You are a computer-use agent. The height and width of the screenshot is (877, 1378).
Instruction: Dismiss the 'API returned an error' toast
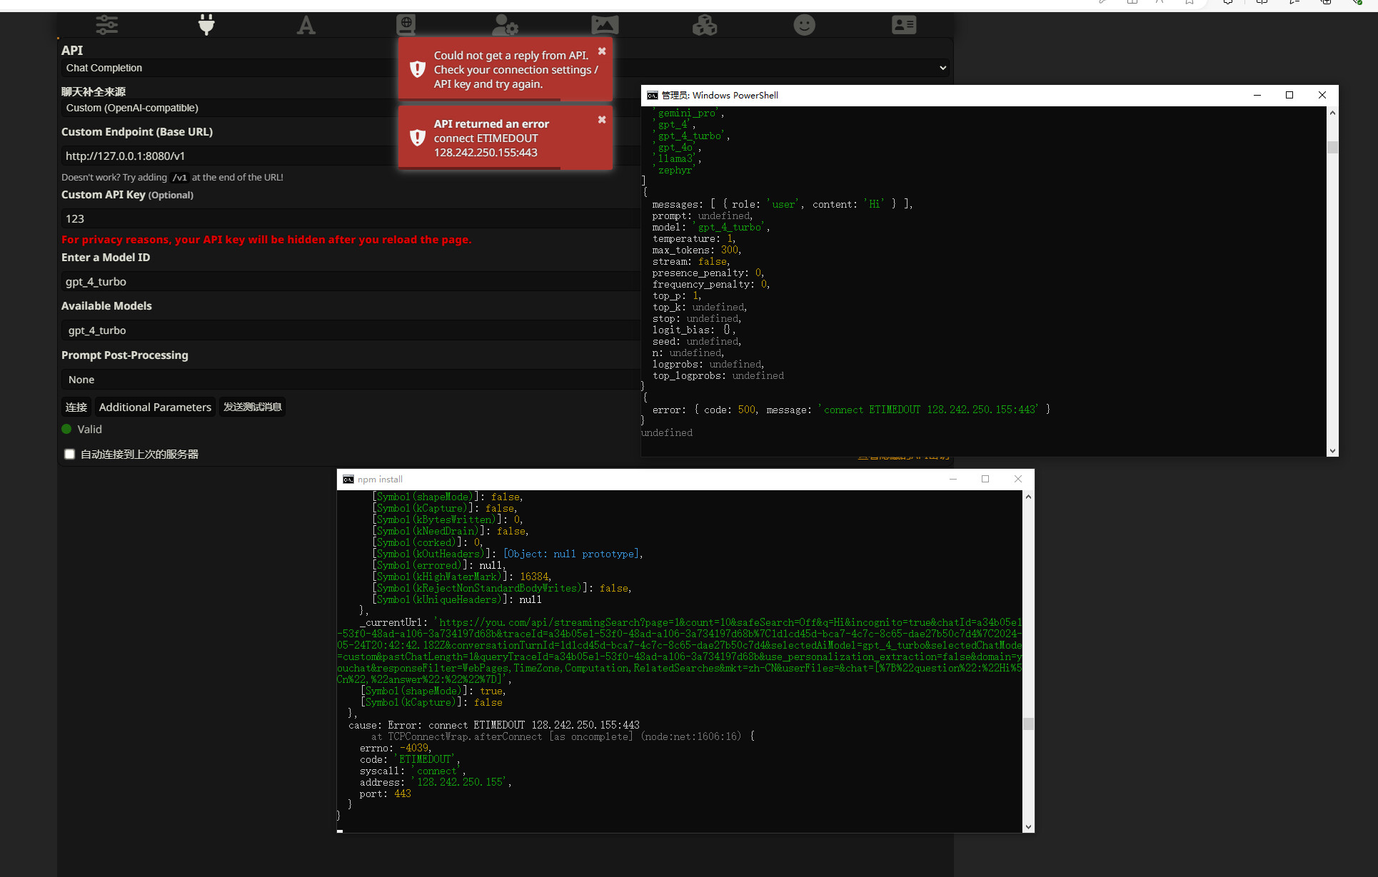pos(602,119)
